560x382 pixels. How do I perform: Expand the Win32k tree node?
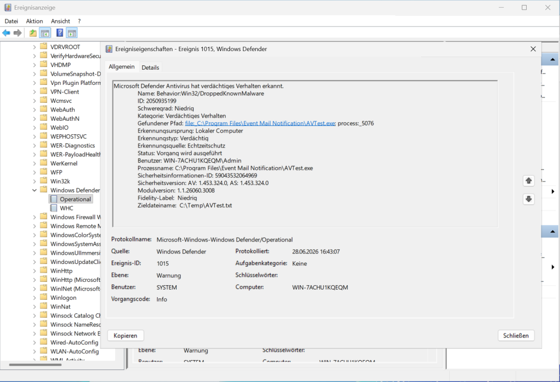pos(34,181)
